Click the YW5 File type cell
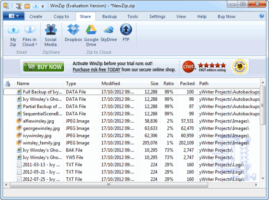Screen dimensions: 269x200 coord(74,157)
